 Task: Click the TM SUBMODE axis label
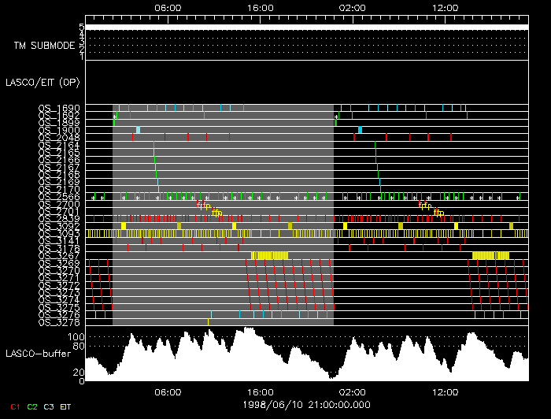(x=44, y=45)
